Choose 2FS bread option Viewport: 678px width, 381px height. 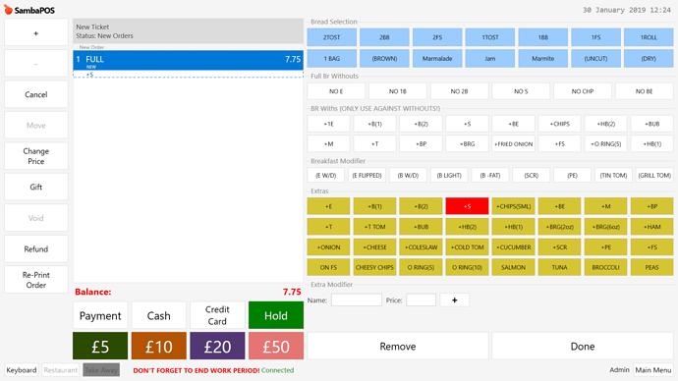pos(437,37)
